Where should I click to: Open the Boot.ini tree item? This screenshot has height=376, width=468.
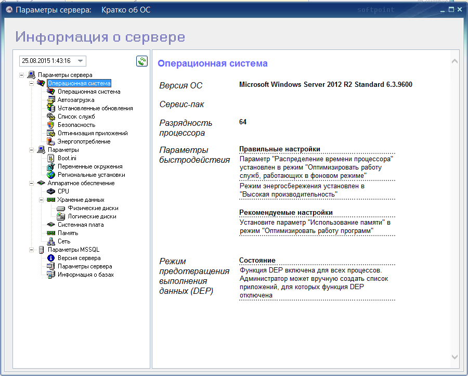(67, 158)
